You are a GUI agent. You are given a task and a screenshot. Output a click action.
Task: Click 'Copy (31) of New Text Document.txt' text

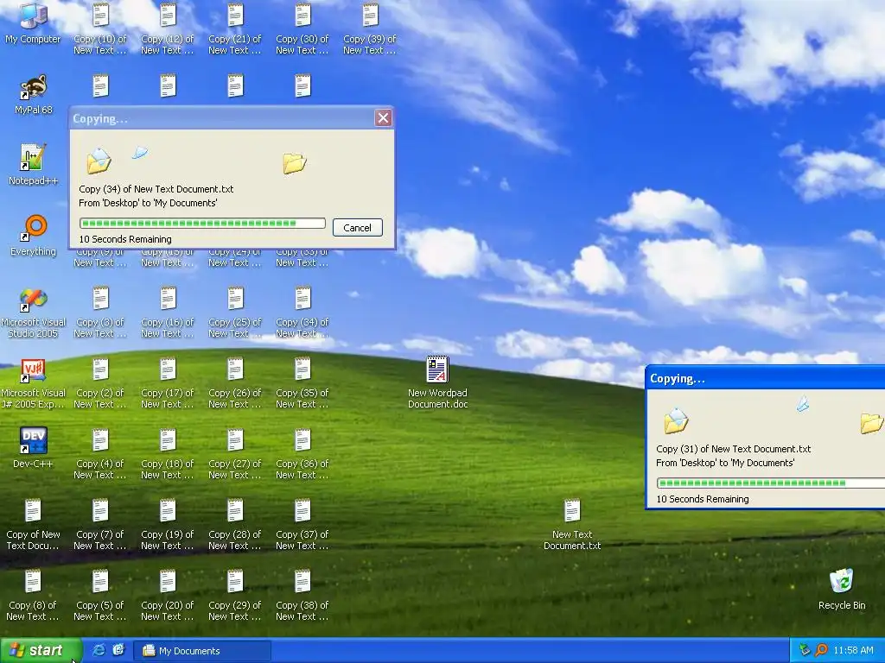click(x=733, y=449)
